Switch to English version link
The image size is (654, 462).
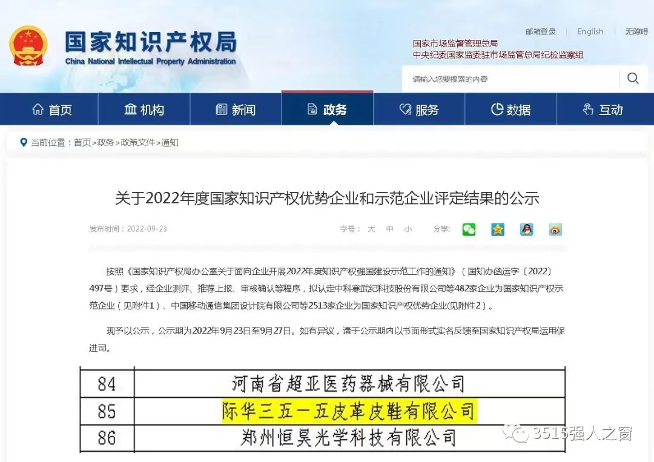(x=590, y=31)
